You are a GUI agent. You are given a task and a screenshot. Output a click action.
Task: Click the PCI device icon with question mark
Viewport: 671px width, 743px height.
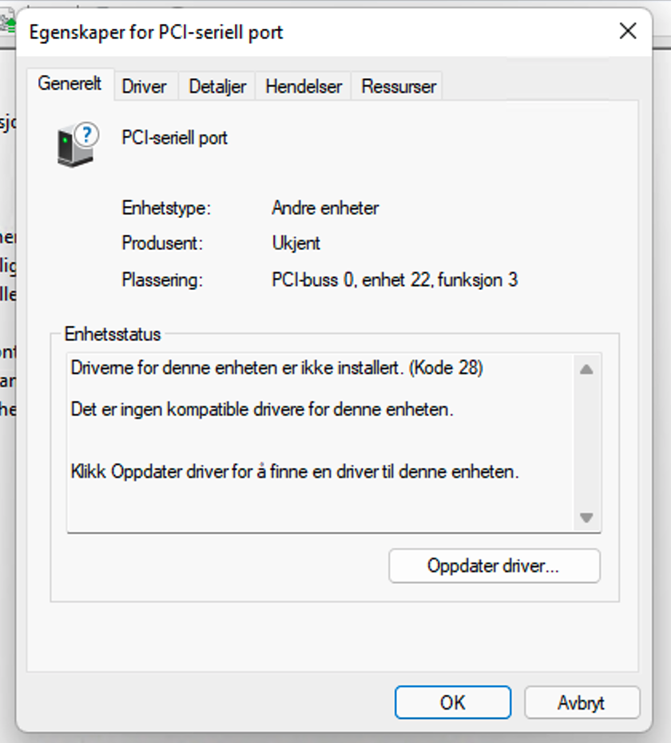point(78,145)
